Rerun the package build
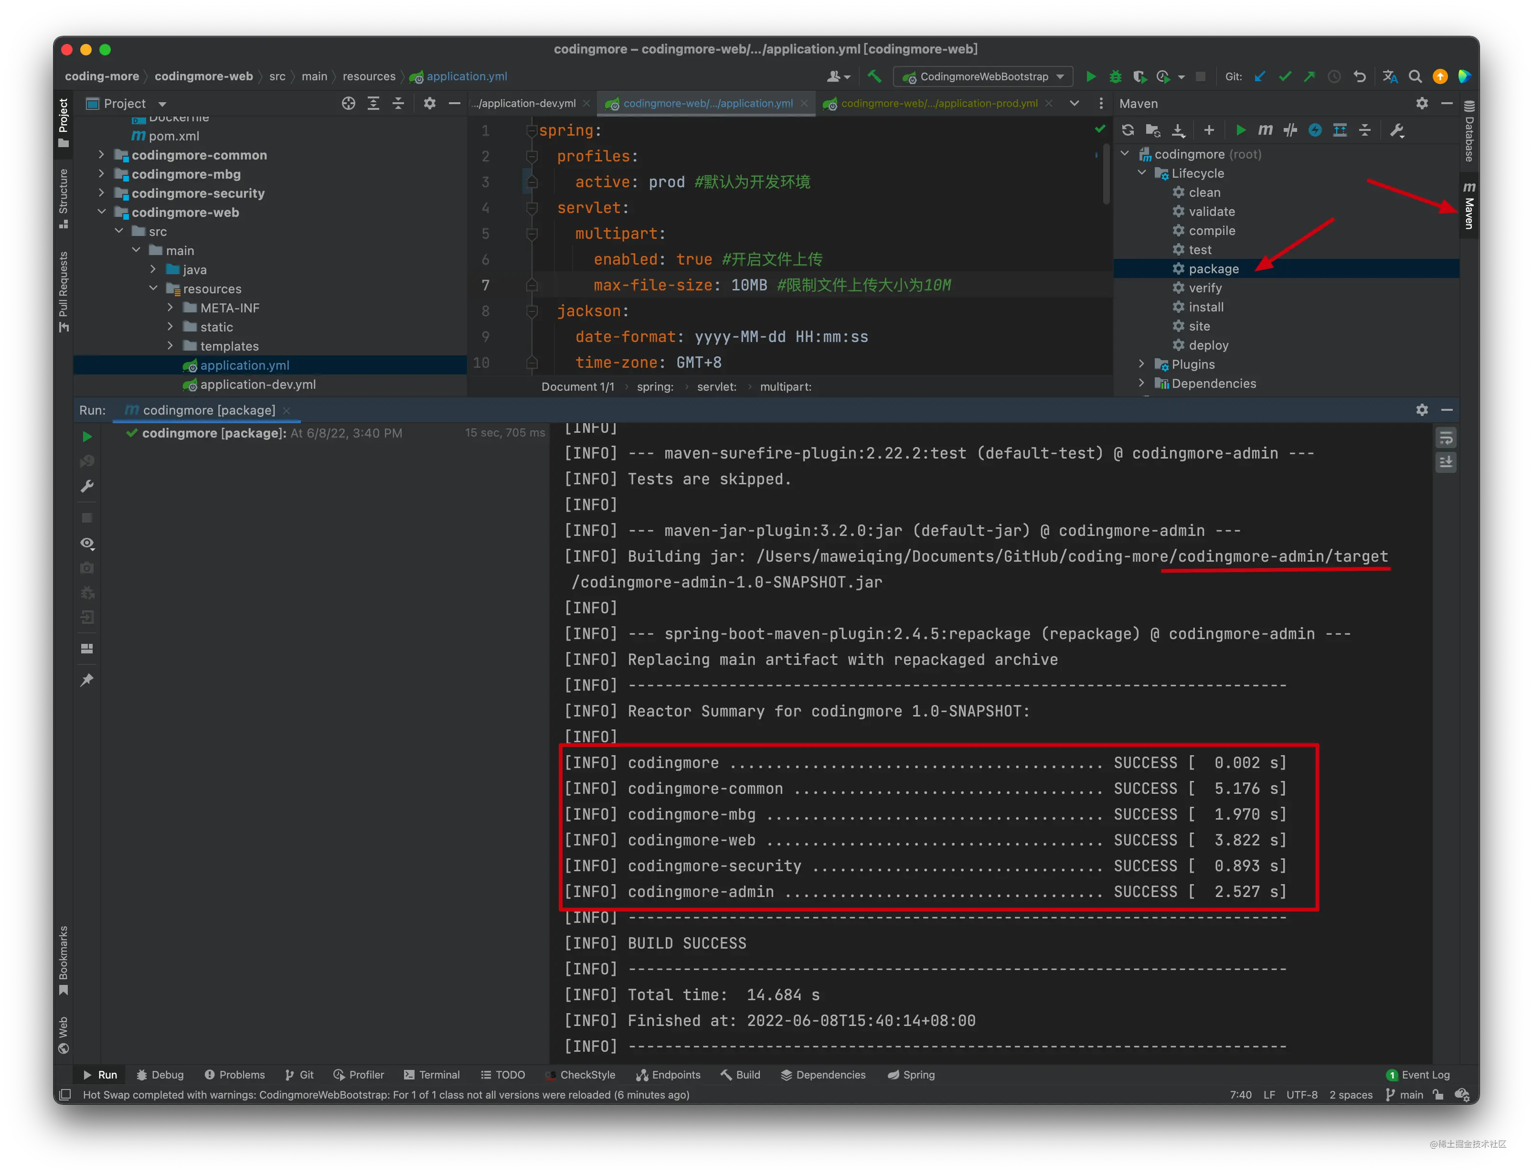The height and width of the screenshot is (1175, 1533). coord(87,437)
